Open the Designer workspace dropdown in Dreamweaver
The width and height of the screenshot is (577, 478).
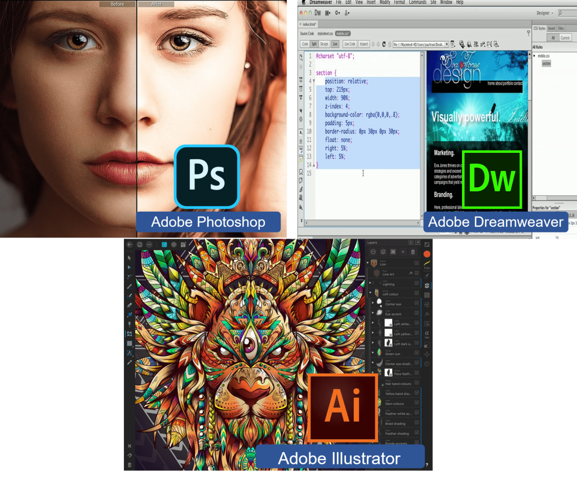pos(545,14)
